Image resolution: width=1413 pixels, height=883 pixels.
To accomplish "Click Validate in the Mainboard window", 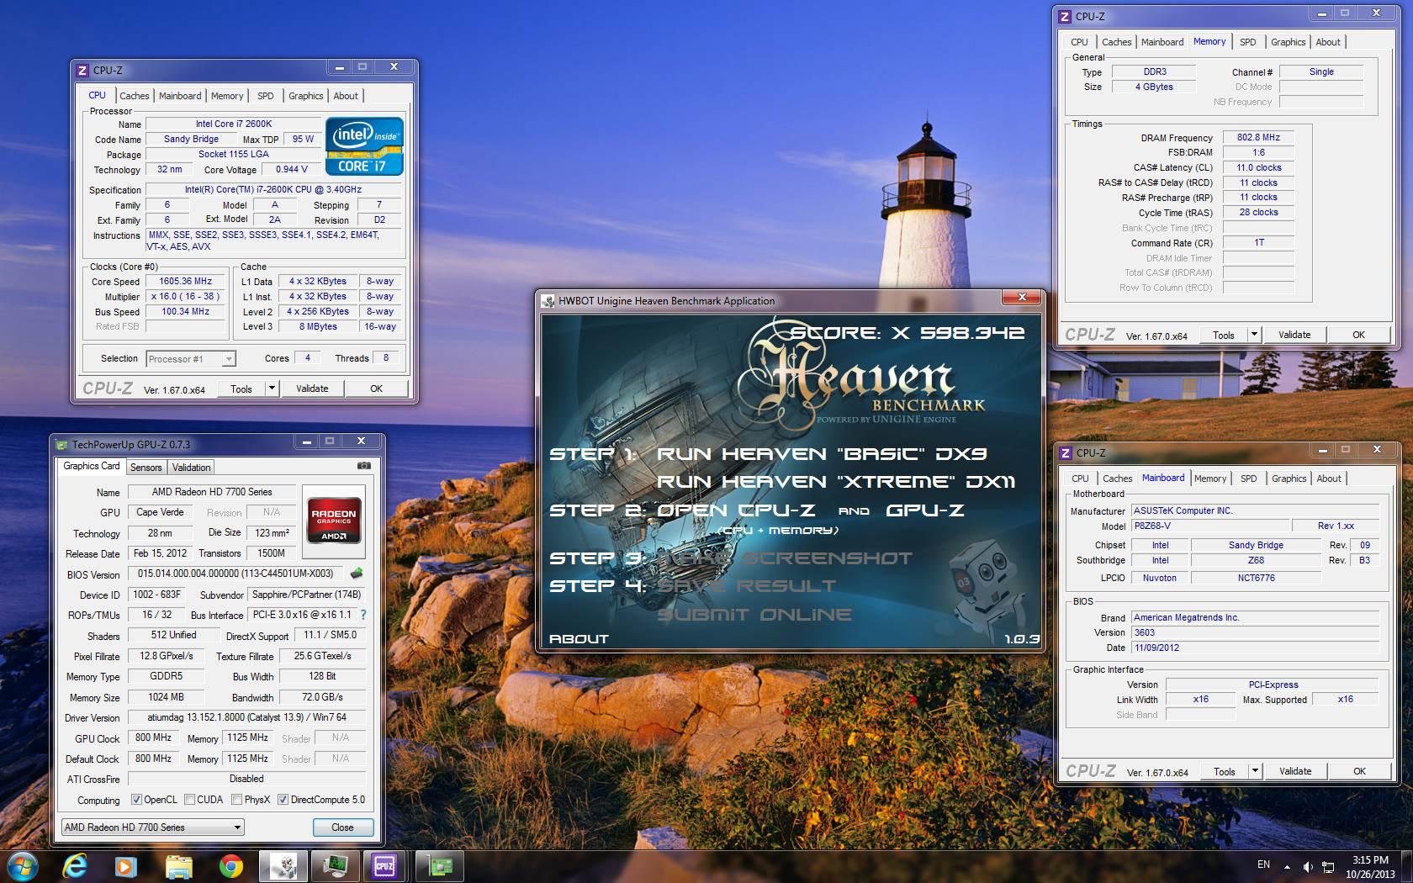I will tap(1295, 771).
